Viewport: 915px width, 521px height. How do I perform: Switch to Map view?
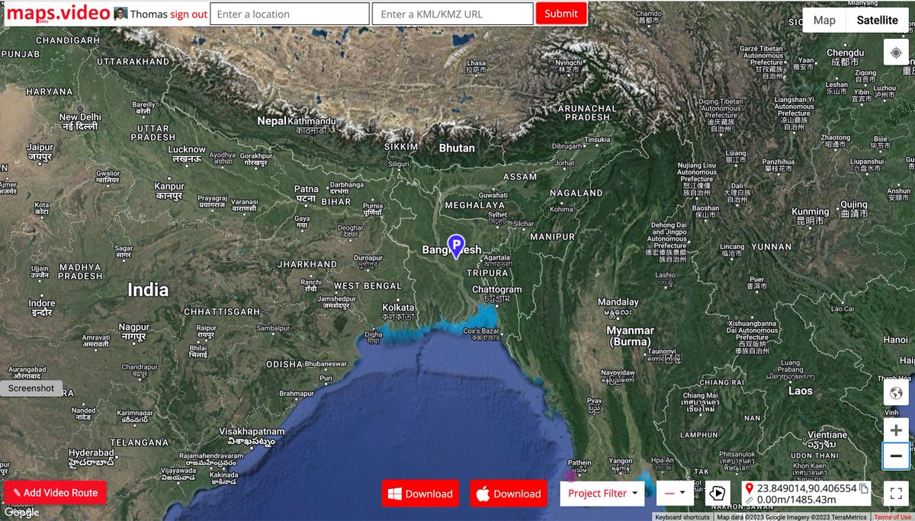tap(824, 21)
